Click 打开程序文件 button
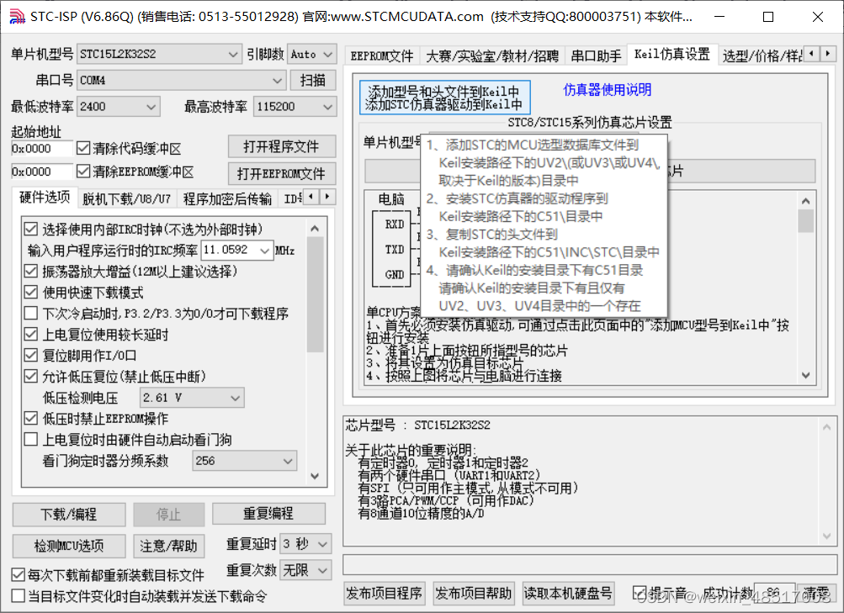This screenshot has width=844, height=613. point(282,146)
